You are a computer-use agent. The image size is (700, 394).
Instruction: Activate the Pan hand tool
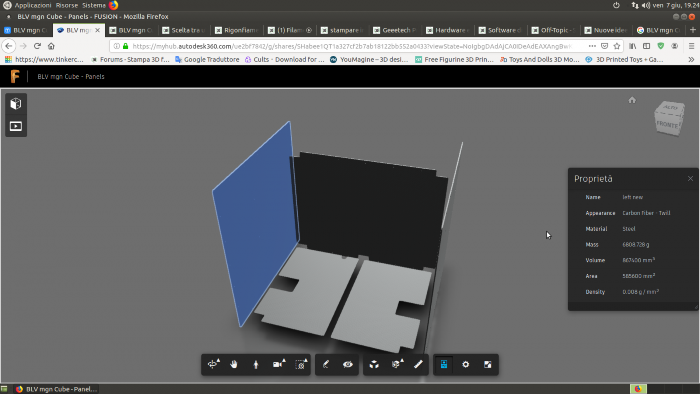coord(234,365)
